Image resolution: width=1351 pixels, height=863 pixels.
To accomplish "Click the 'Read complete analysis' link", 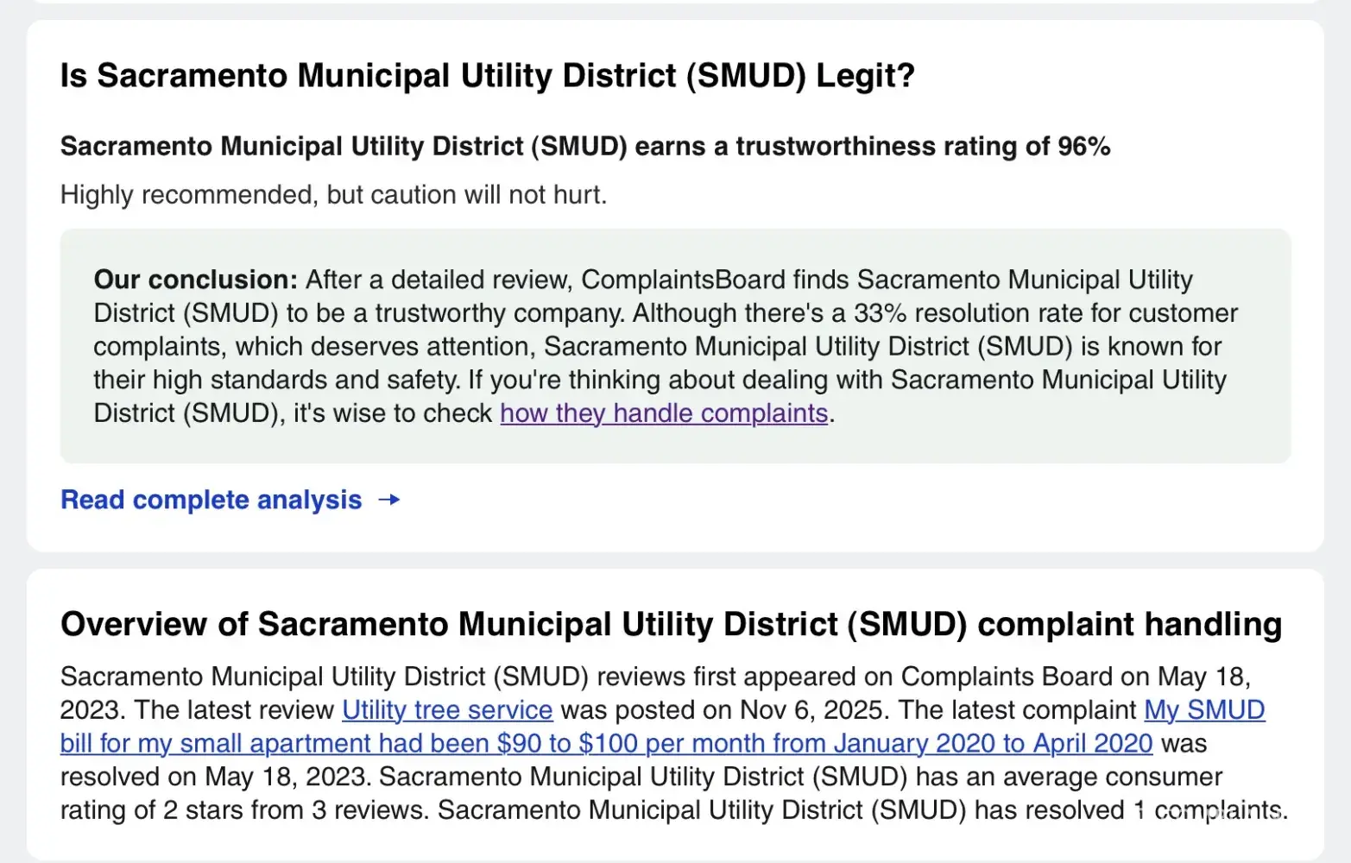I will 211,500.
